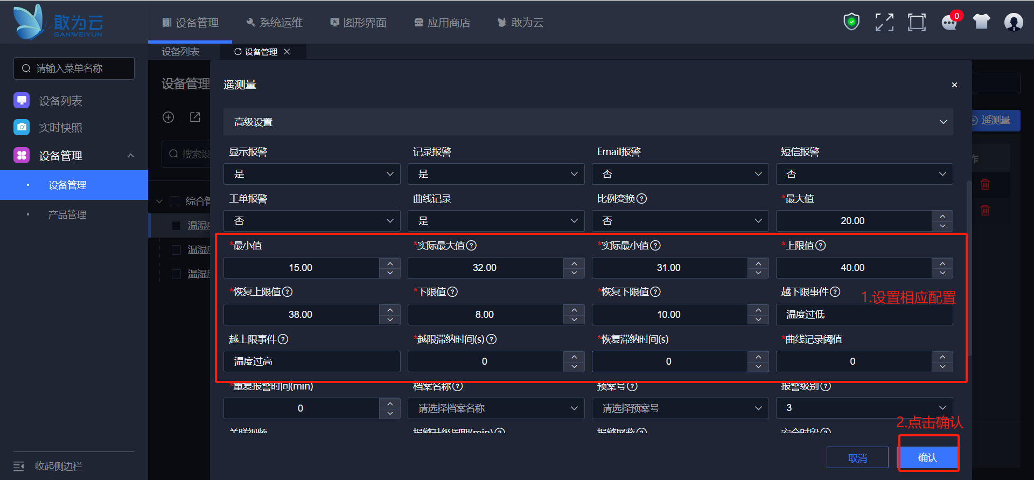Image resolution: width=1034 pixels, height=480 pixels.
Task: Click the 取消 button
Action: point(857,458)
